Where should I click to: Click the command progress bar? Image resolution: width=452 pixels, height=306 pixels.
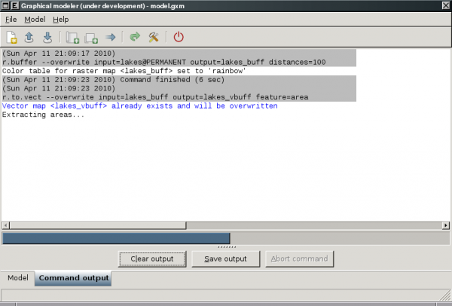(225, 238)
